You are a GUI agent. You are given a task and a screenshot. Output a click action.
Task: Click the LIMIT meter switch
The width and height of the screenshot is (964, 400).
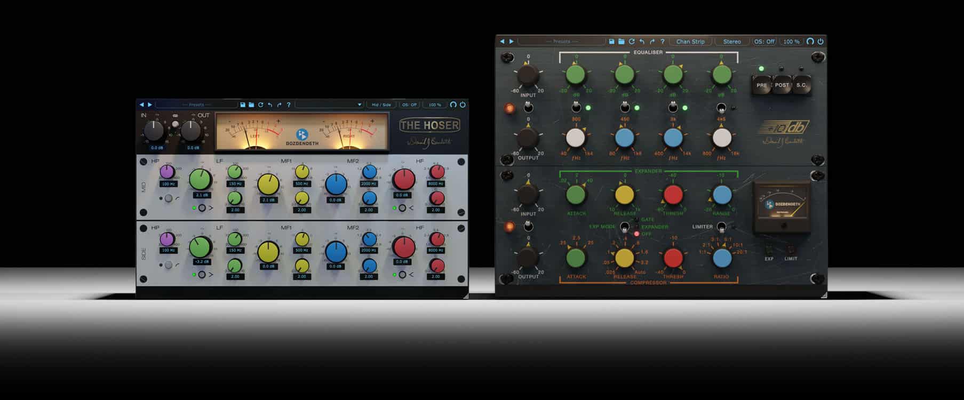791,249
